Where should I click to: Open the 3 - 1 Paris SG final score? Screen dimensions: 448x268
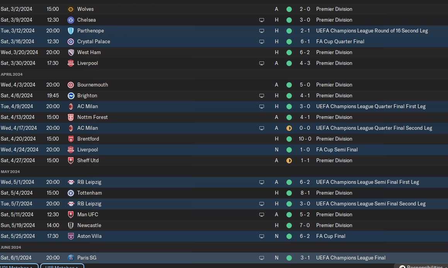(305, 258)
